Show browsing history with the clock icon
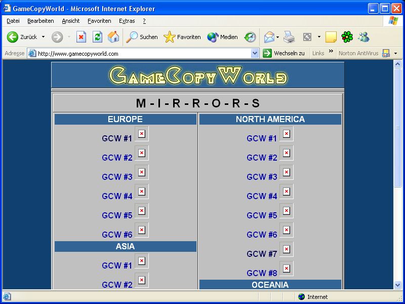 pyautogui.click(x=250, y=37)
